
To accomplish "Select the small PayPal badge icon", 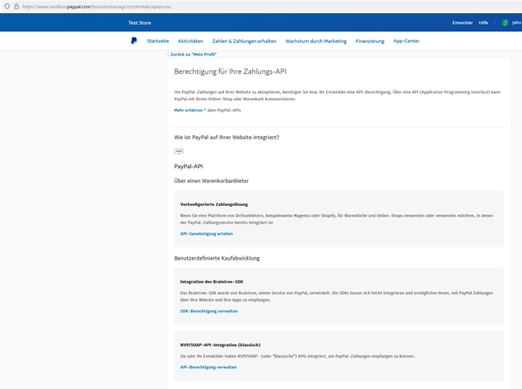I will [179, 152].
